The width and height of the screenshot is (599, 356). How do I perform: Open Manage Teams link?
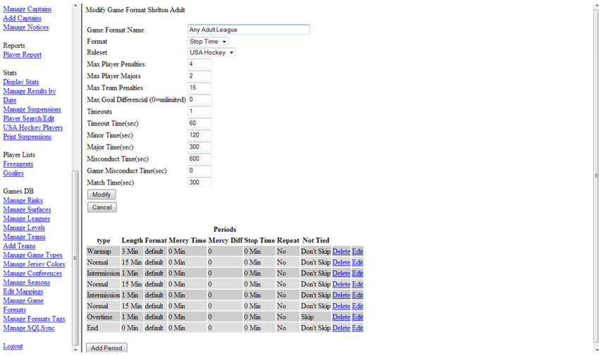coord(24,237)
